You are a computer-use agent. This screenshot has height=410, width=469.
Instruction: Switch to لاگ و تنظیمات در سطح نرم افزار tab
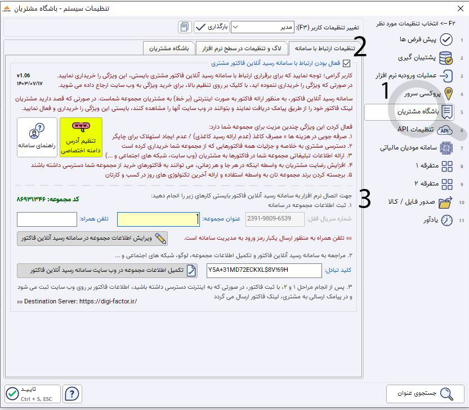(242, 49)
